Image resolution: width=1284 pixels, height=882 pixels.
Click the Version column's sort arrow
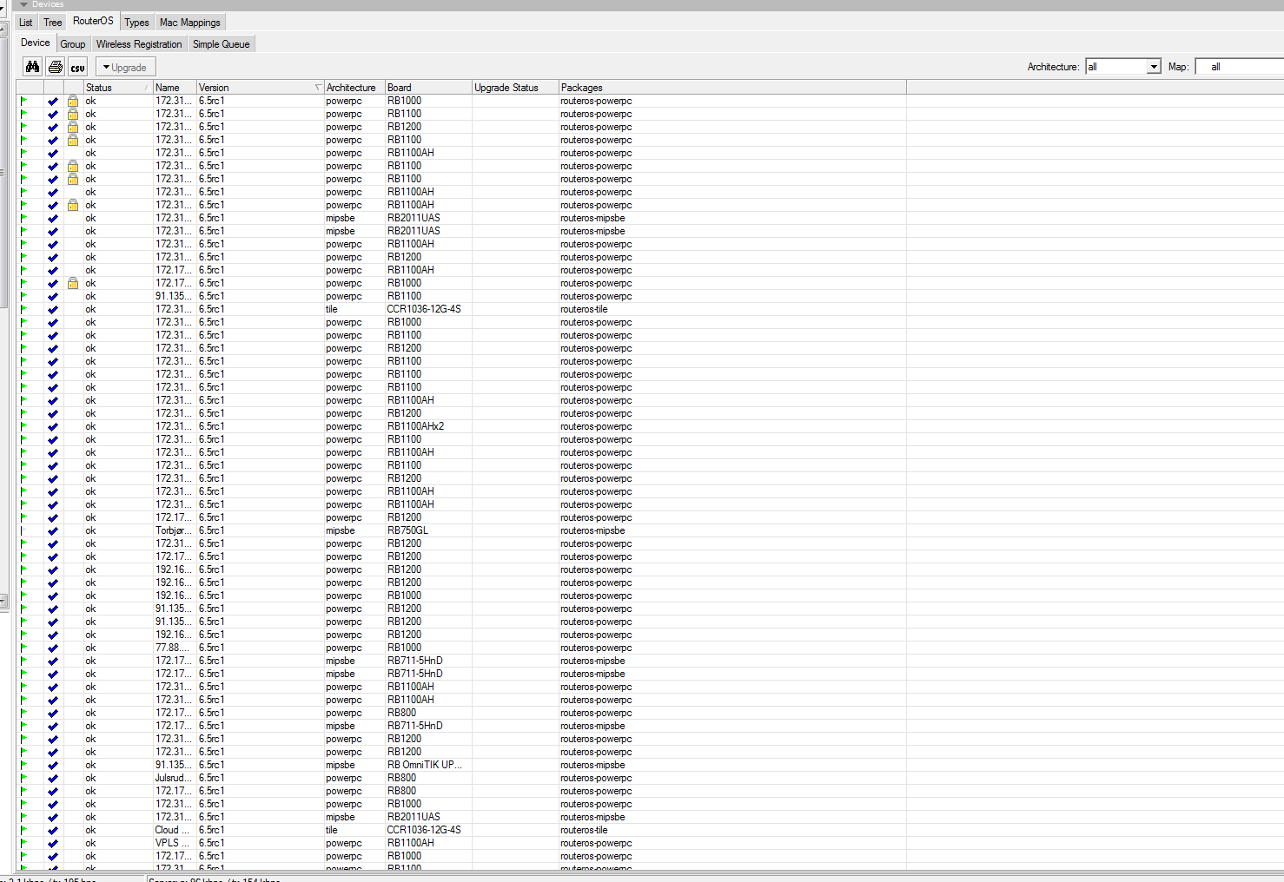pyautogui.click(x=318, y=88)
